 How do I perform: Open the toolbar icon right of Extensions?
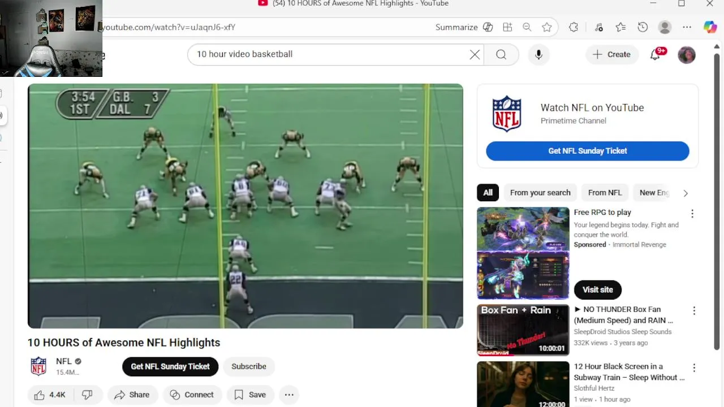point(598,27)
